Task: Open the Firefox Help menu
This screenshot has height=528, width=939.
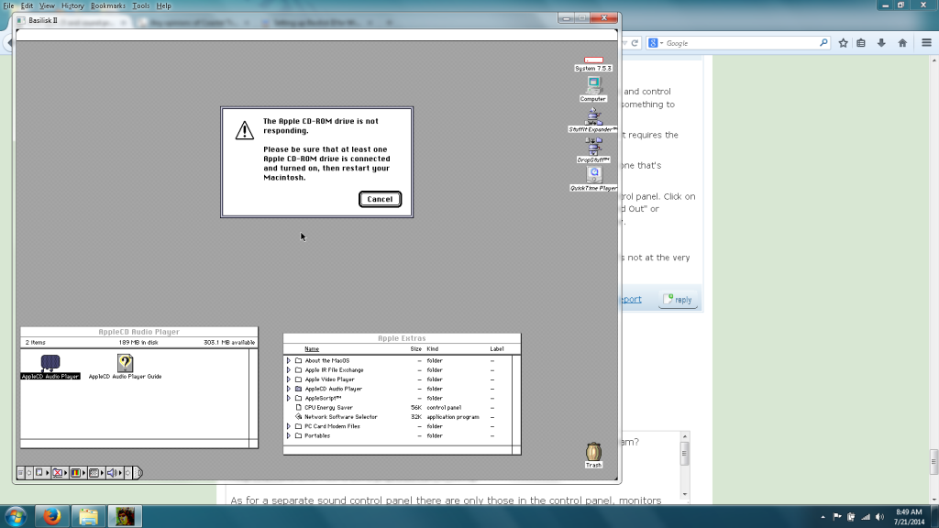Action: tap(163, 6)
